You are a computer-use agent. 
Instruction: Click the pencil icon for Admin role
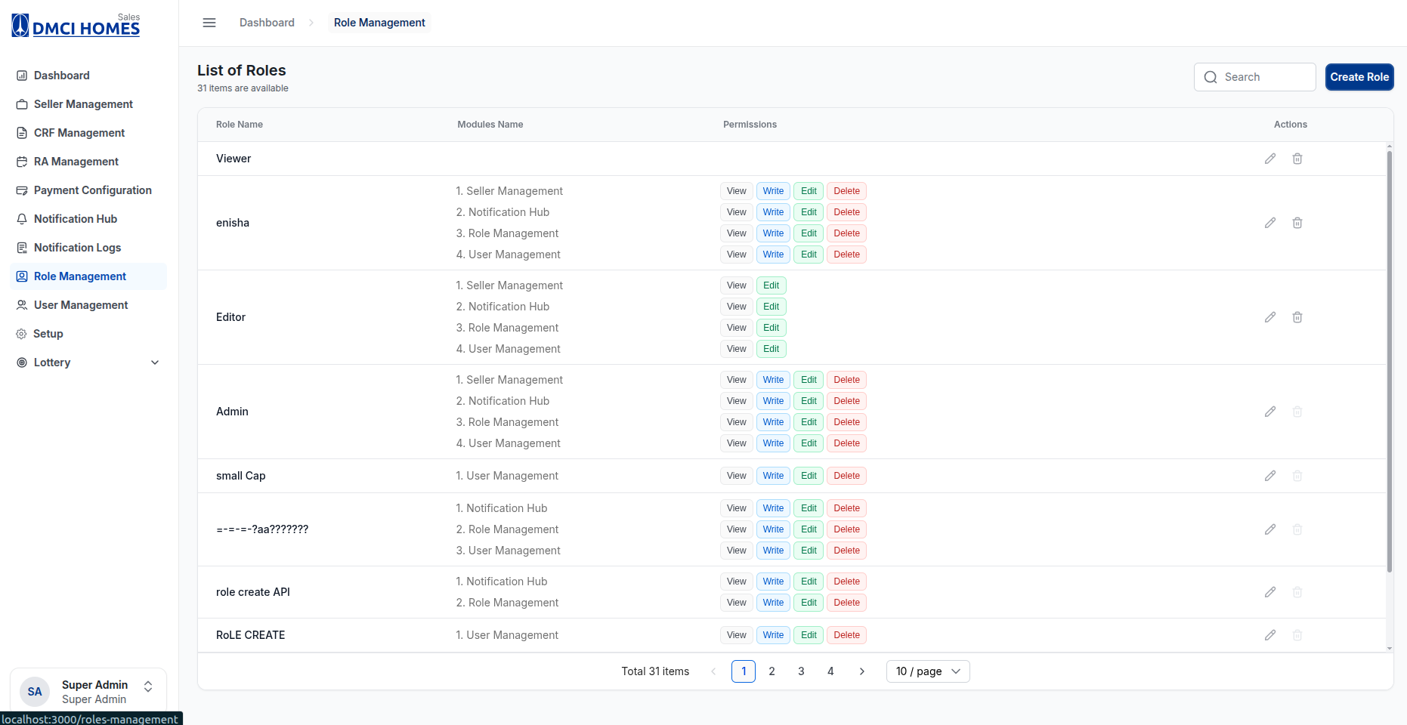click(x=1270, y=412)
